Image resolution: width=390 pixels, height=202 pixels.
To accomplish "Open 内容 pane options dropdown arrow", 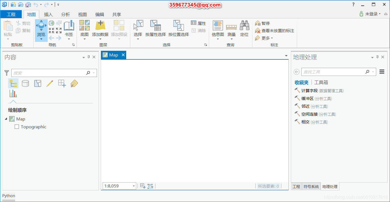I will [x=84, y=57].
